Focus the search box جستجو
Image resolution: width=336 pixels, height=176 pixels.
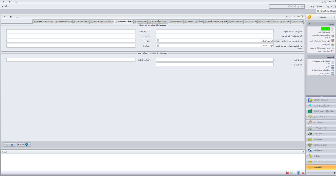tap(287, 7)
